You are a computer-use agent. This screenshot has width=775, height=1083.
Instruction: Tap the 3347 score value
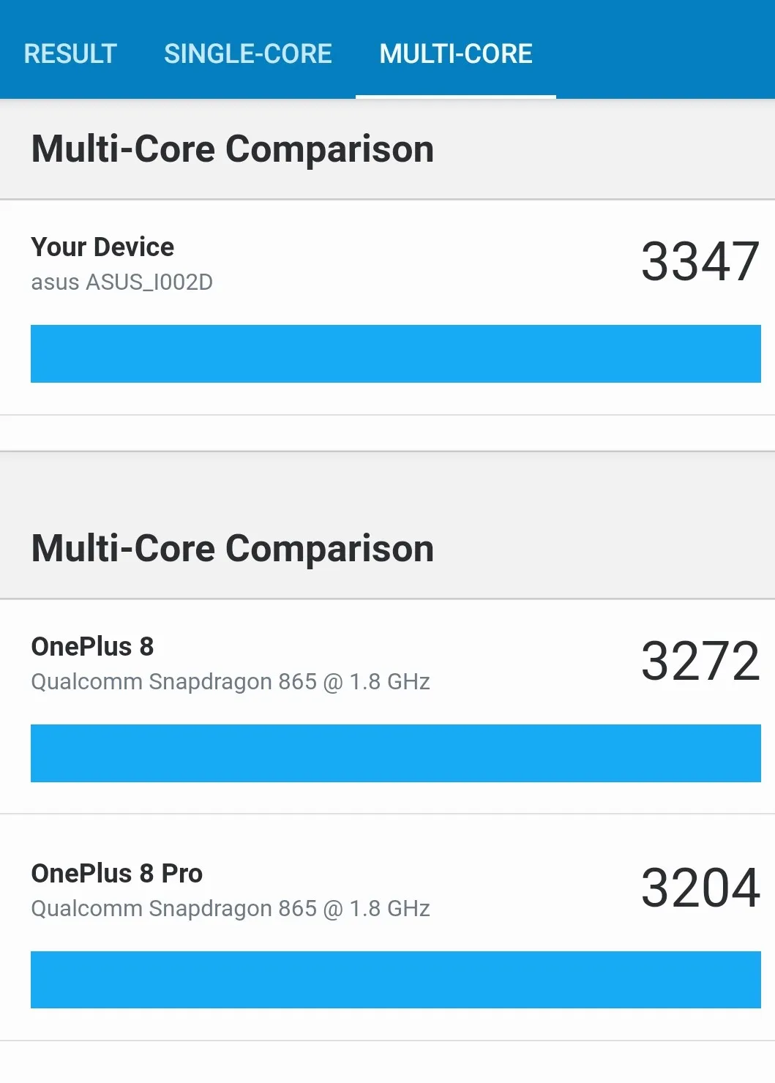coord(700,261)
